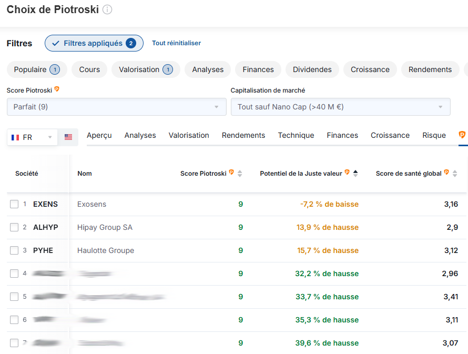Image resolution: width=468 pixels, height=354 pixels.
Task: Switch to the Croissance table tab
Action: click(x=390, y=135)
